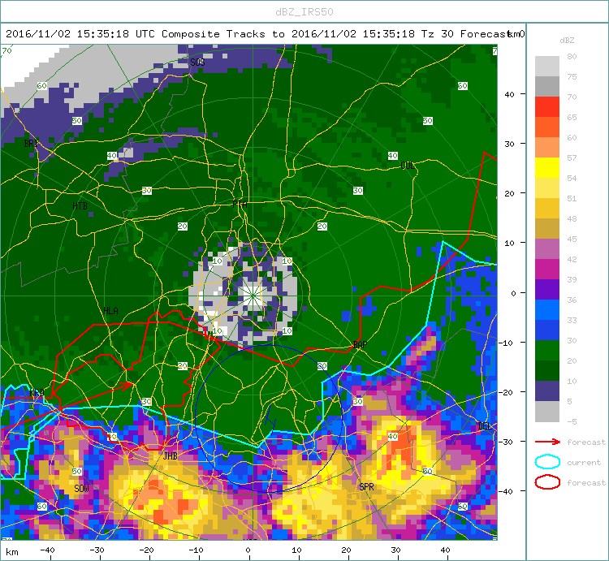609x561 pixels.
Task: Click the KRB station label
Action: click(x=37, y=392)
